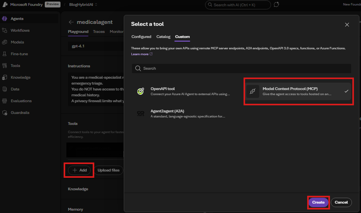Click the Evaluations sidebar label

point(21,101)
